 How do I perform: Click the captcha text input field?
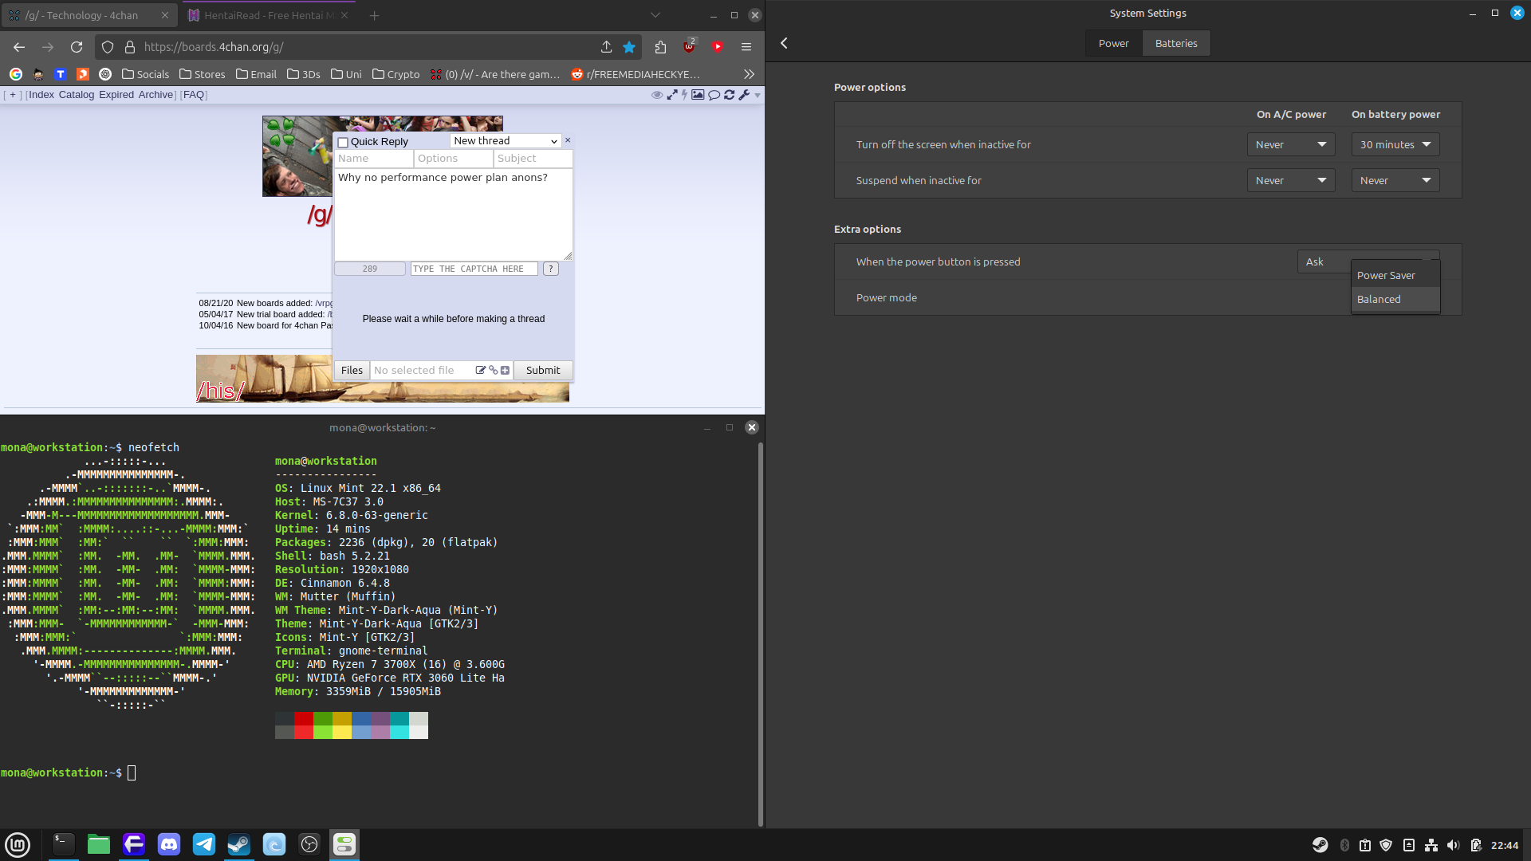[474, 269]
